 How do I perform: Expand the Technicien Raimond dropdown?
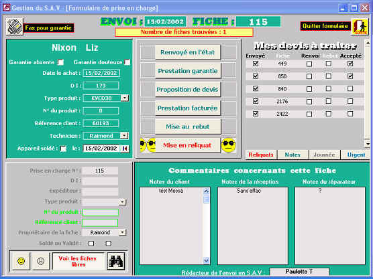[124, 135]
